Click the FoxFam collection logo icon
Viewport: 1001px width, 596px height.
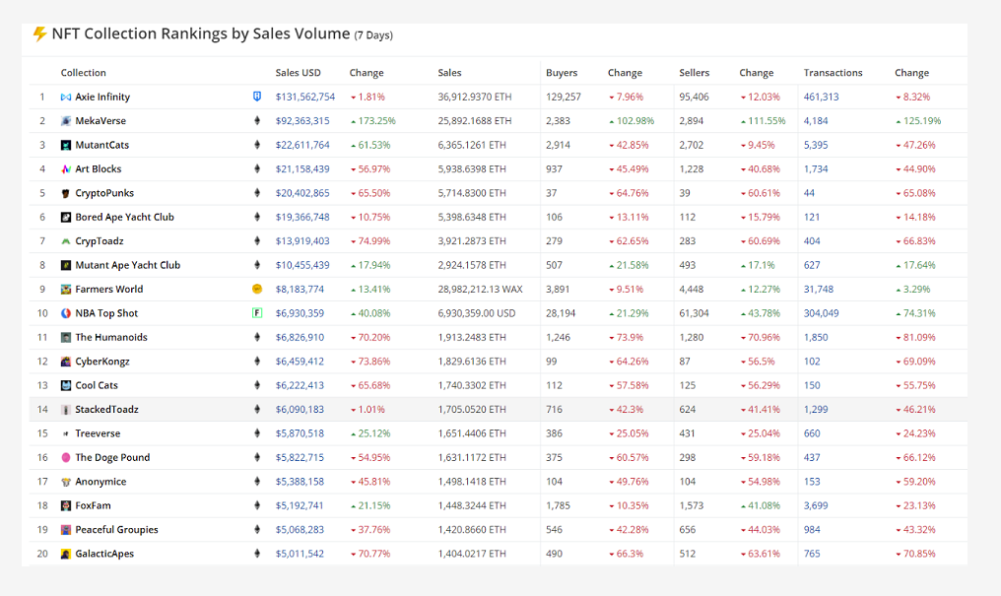click(x=66, y=506)
